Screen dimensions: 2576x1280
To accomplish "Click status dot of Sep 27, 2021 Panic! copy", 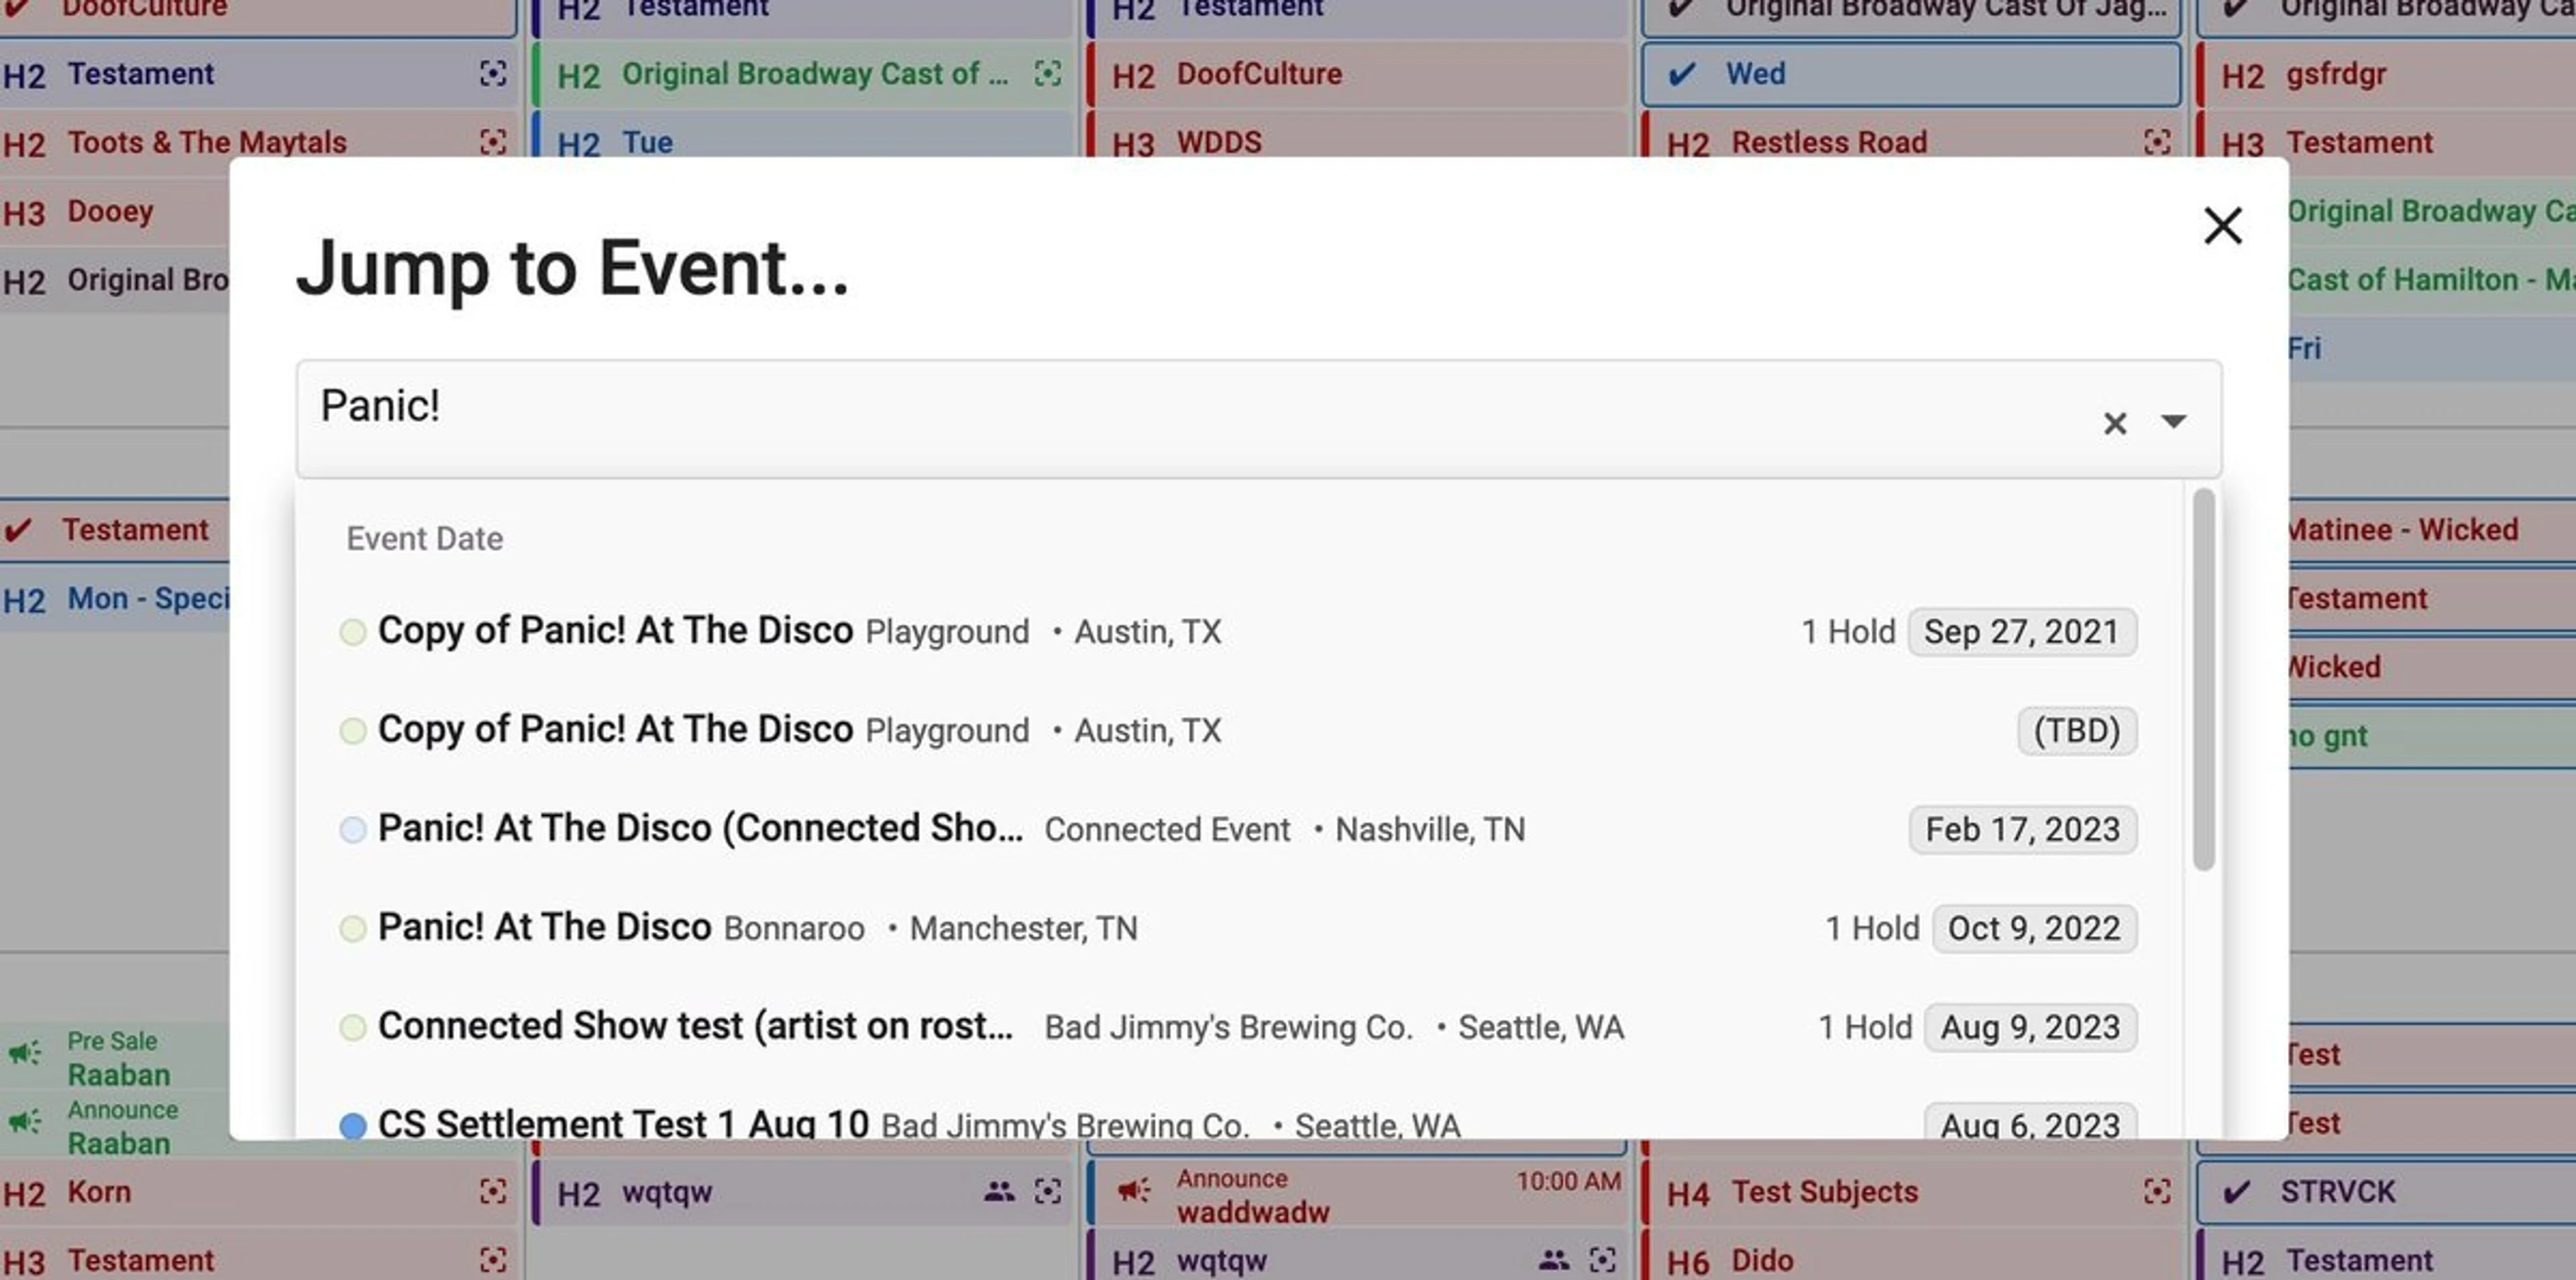I will pos(353,632).
